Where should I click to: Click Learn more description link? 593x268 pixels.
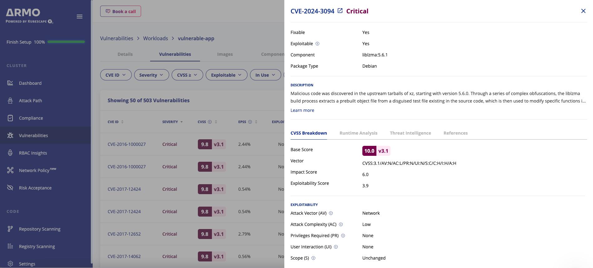click(x=302, y=110)
